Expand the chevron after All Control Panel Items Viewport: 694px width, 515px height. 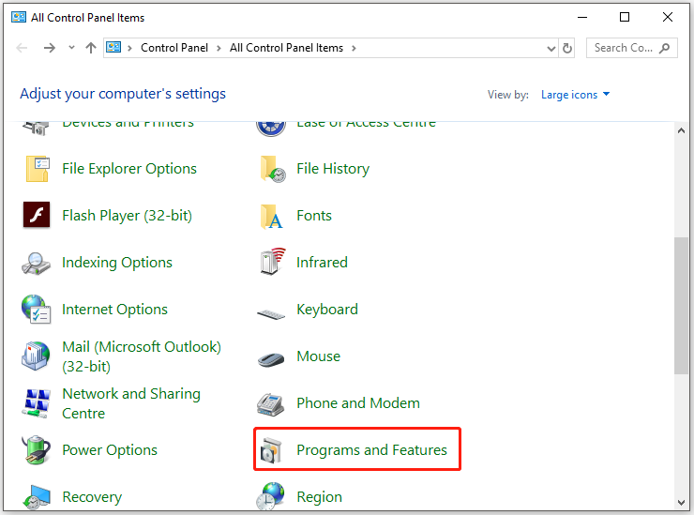[x=354, y=48]
